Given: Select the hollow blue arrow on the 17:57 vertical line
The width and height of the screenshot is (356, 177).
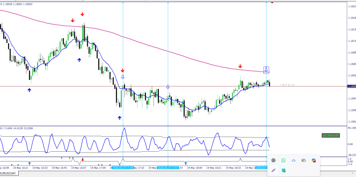Looking at the screenshot, I should pyautogui.click(x=168, y=87).
